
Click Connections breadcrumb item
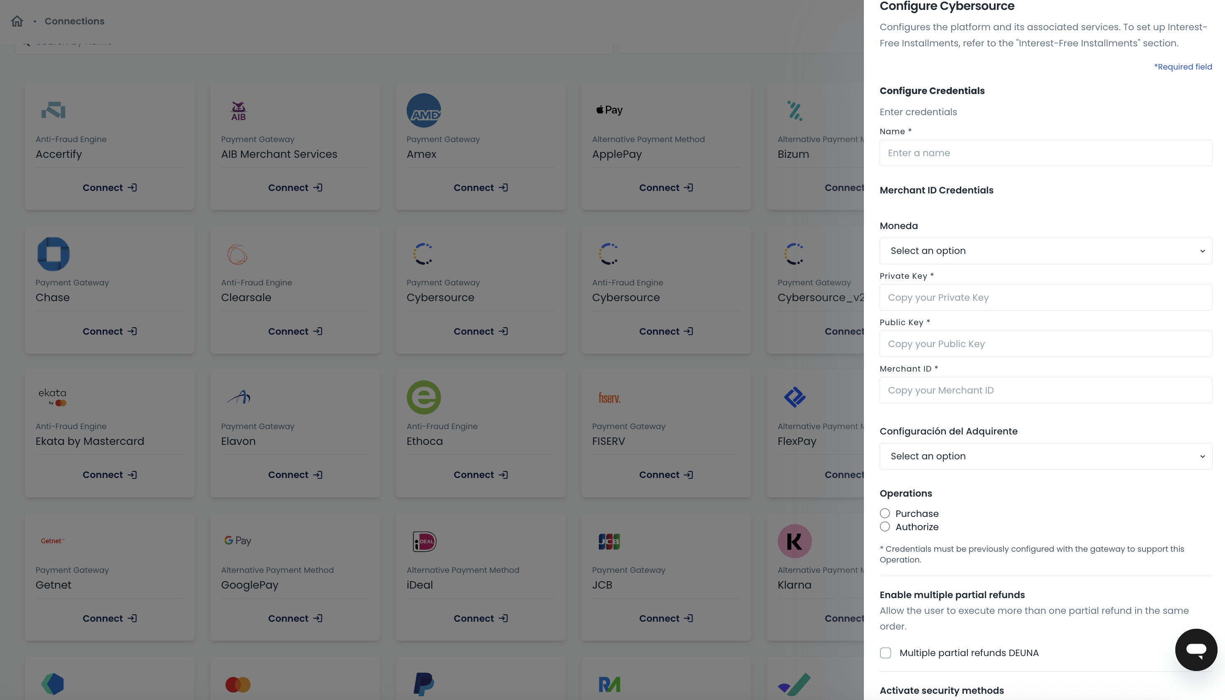point(75,21)
